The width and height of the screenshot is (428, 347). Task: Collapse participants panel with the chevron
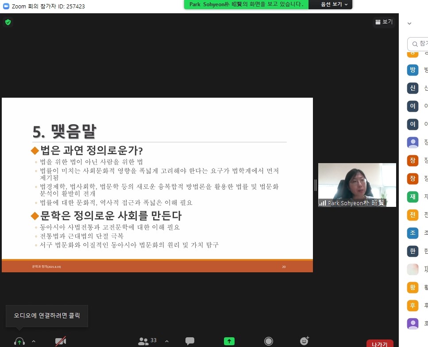tap(409, 24)
